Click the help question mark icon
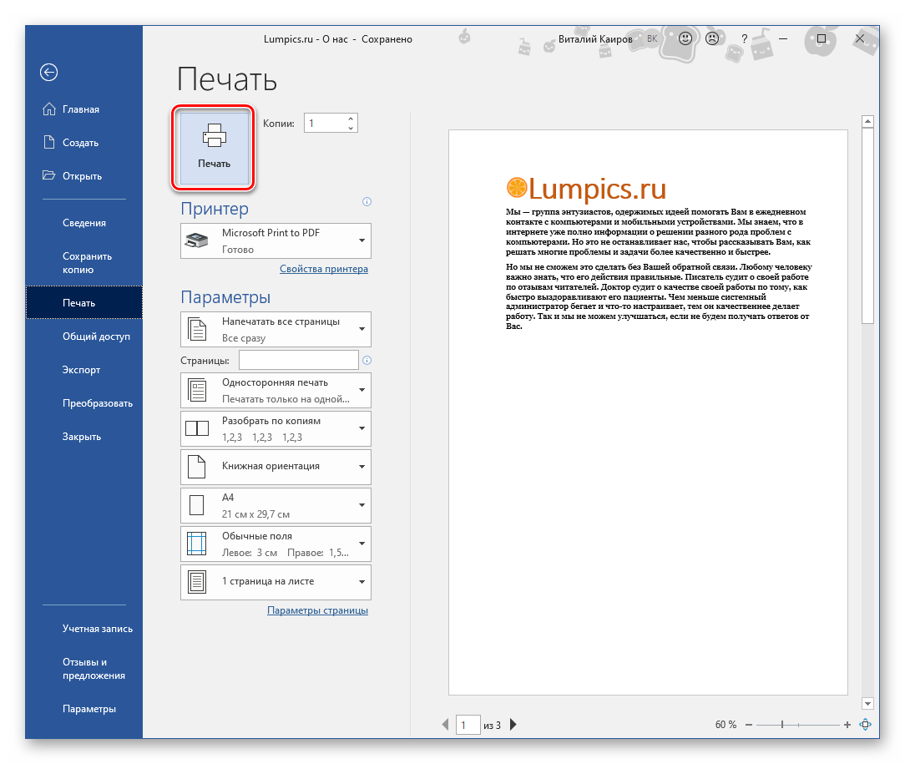Screen dimensions: 905x764 [x=744, y=39]
